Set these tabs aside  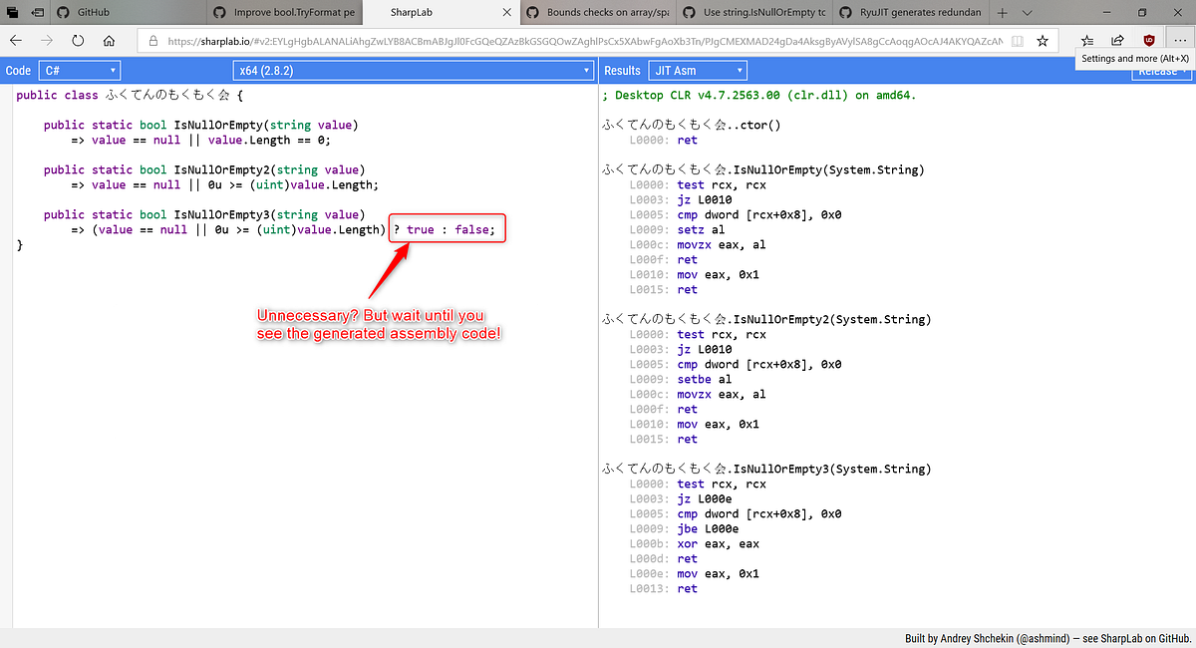(10, 12)
